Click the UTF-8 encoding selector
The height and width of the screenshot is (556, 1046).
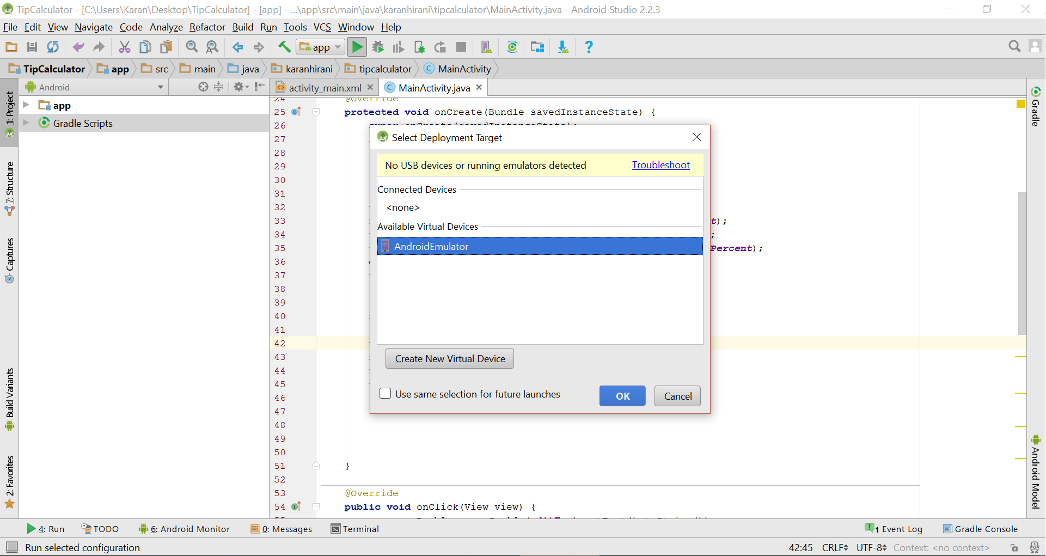pyautogui.click(x=871, y=547)
